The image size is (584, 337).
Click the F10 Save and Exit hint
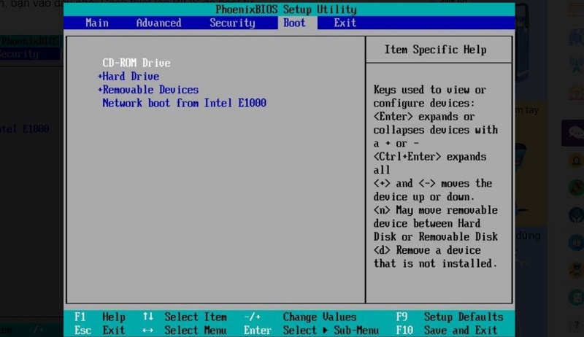tap(447, 330)
